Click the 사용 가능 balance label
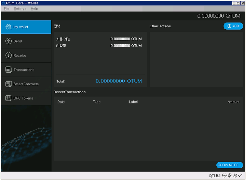 click(64, 39)
